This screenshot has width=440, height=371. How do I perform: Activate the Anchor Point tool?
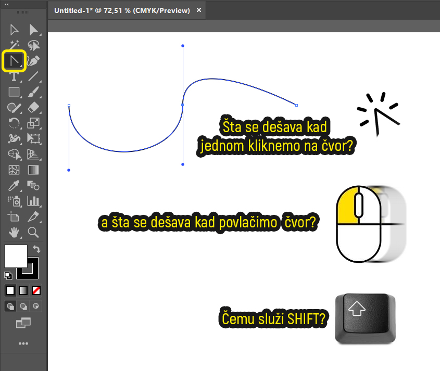[x=14, y=60]
